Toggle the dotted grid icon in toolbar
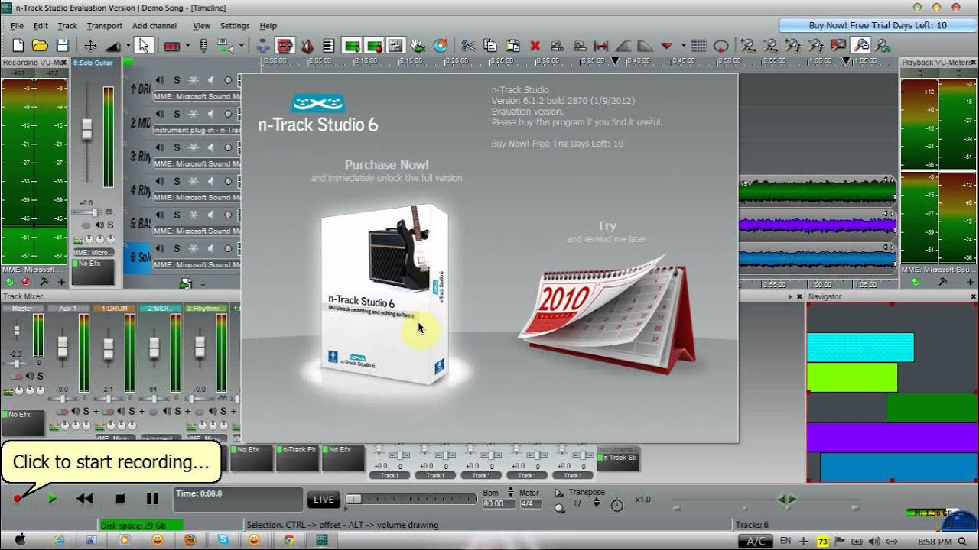979x550 pixels. coord(699,46)
